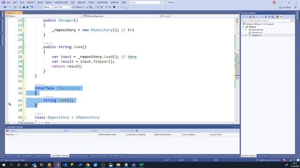Open Visual Studio Code from taskbar
Screen dimensions: 300x168
click(x=65, y=165)
